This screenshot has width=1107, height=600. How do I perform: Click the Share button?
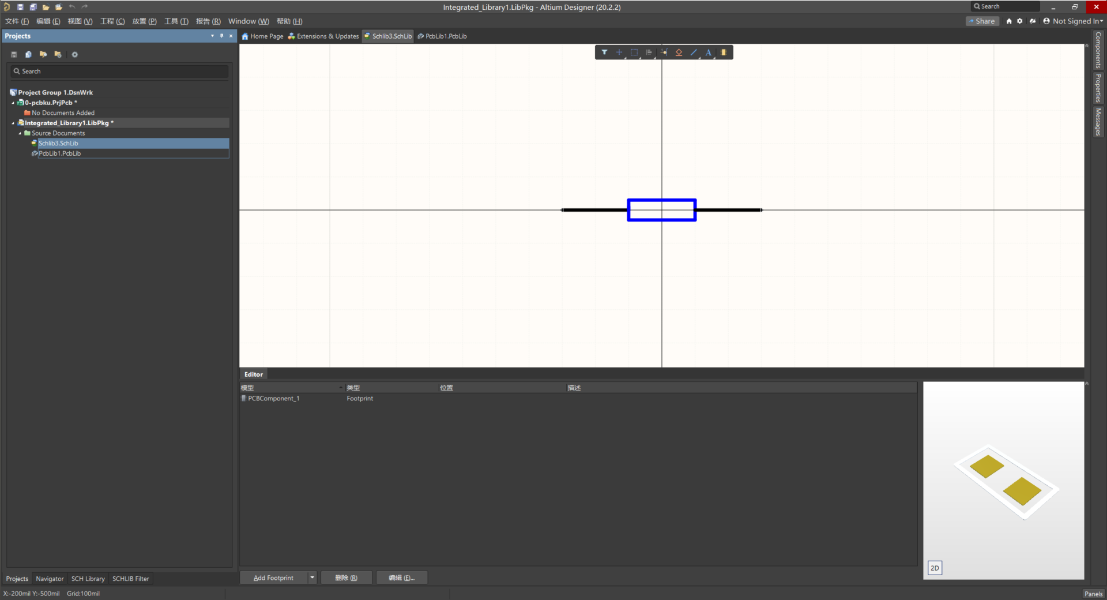[982, 21]
